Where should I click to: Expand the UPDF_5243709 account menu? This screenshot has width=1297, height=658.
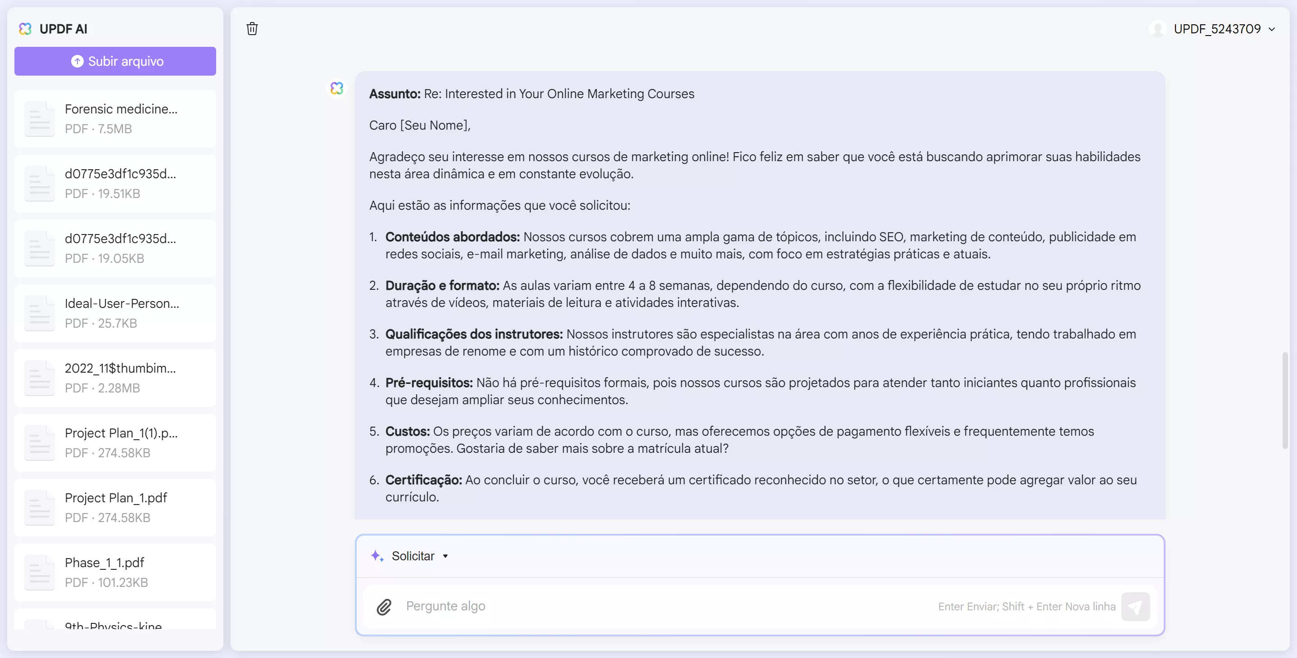coord(1273,29)
